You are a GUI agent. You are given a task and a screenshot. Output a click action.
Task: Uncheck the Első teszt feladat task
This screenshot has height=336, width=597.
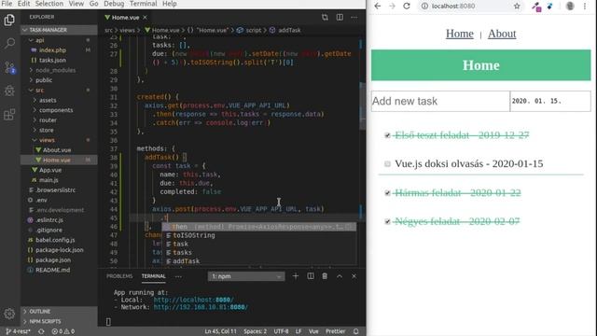387,135
